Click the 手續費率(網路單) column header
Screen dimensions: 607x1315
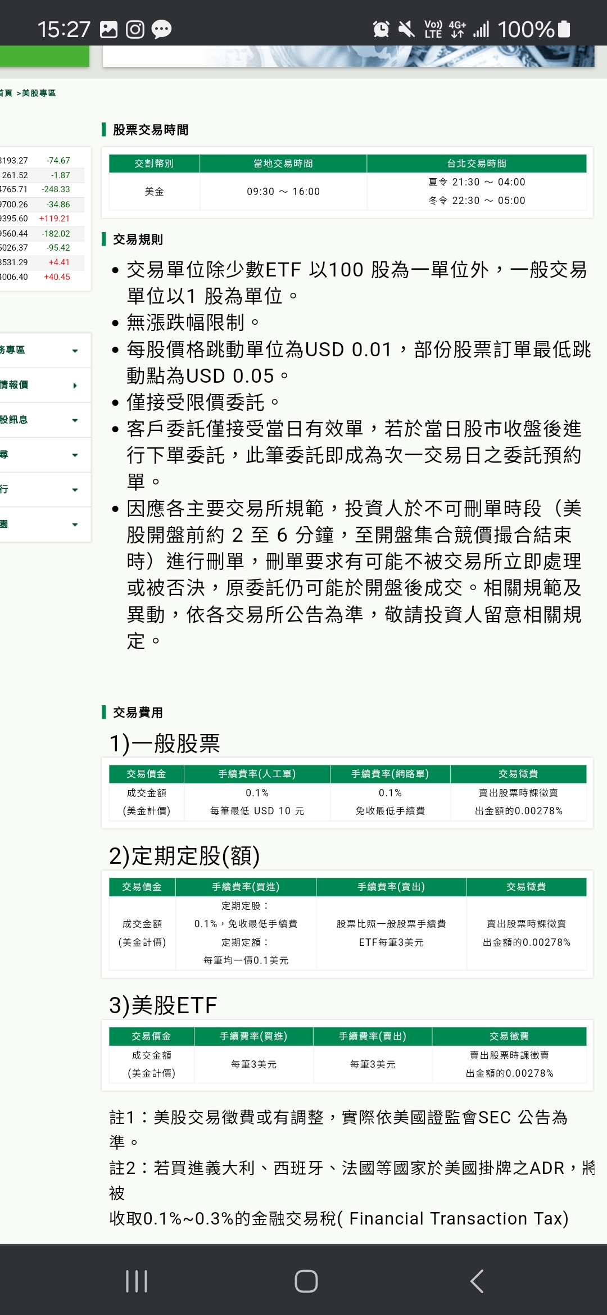(x=390, y=774)
